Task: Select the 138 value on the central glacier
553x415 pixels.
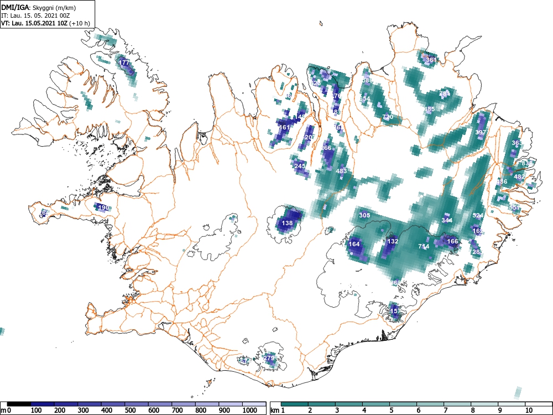Action: (288, 222)
